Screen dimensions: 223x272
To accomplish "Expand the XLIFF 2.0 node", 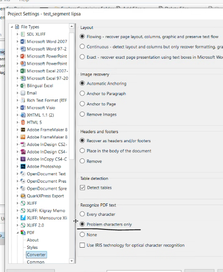I will tap(17, 225).
